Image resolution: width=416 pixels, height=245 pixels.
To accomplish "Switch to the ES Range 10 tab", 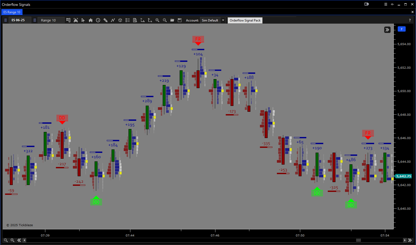I will (12, 12).
